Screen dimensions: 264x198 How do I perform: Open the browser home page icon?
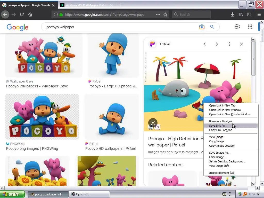pyautogui.click(x=30, y=14)
